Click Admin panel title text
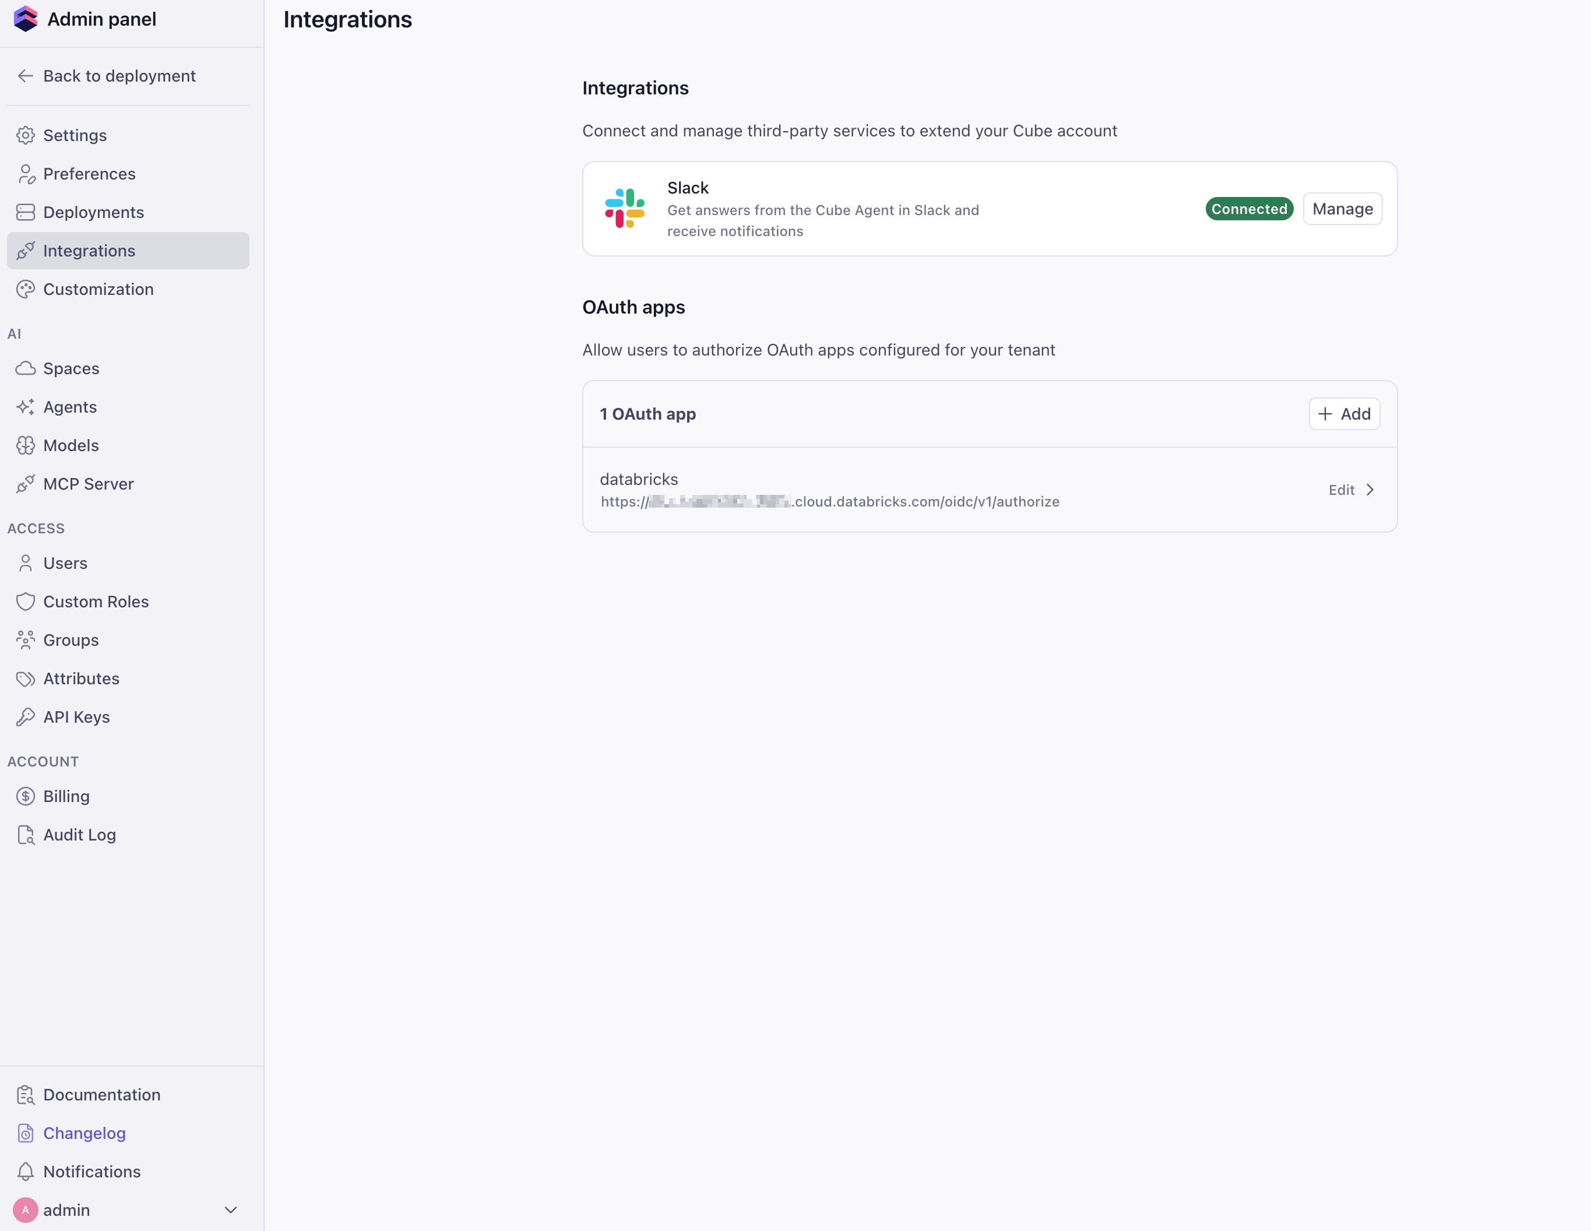This screenshot has height=1231, width=1591. click(102, 19)
